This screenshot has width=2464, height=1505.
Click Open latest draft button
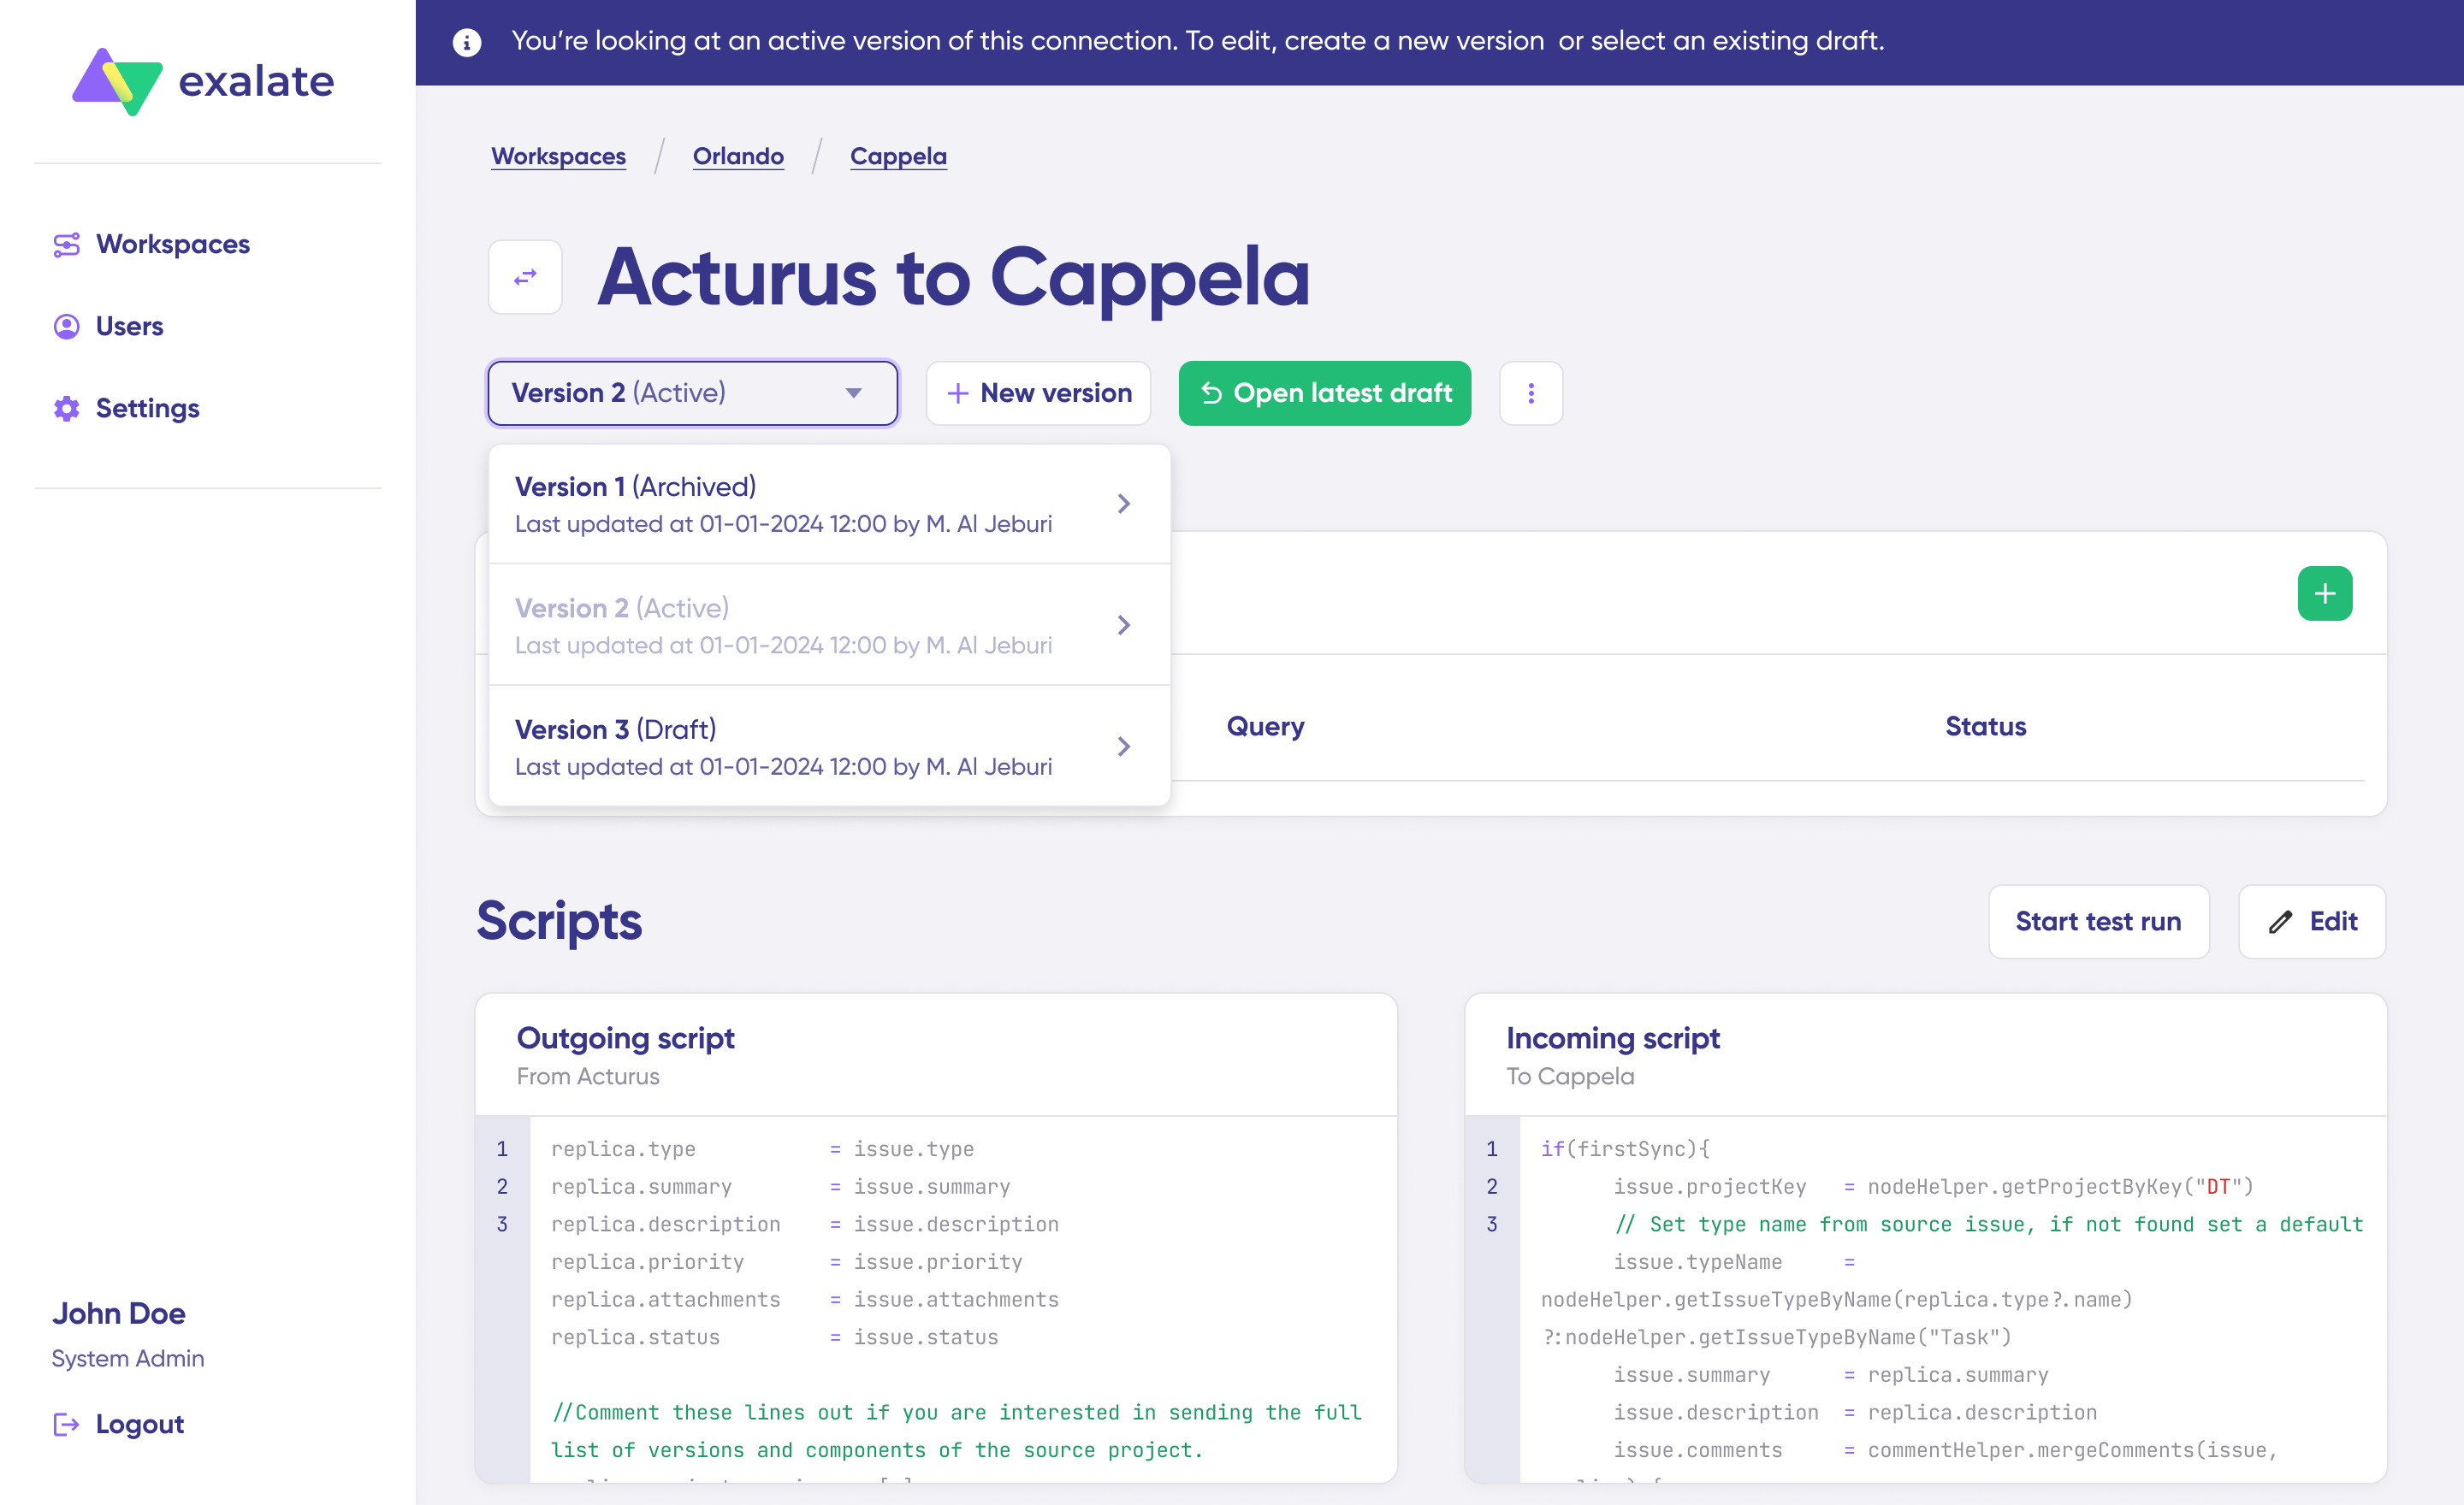(1324, 392)
